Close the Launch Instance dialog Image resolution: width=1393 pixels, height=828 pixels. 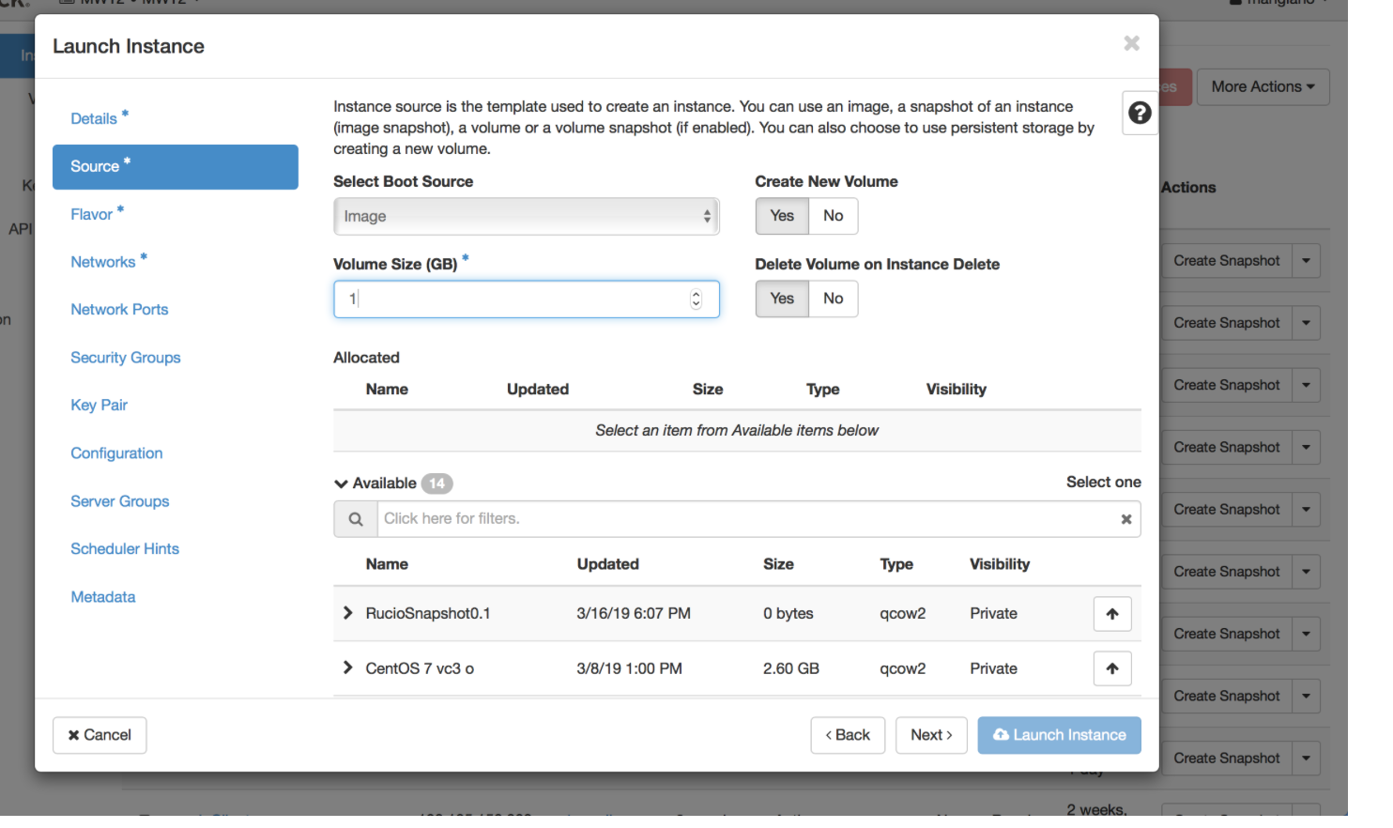(x=1131, y=43)
